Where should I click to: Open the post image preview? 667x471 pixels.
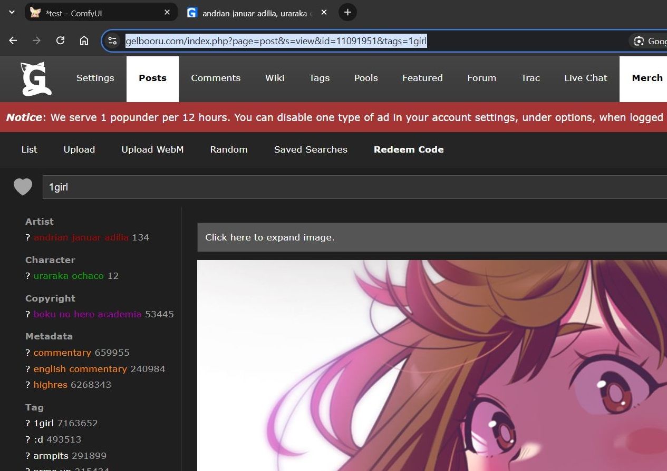[432, 365]
